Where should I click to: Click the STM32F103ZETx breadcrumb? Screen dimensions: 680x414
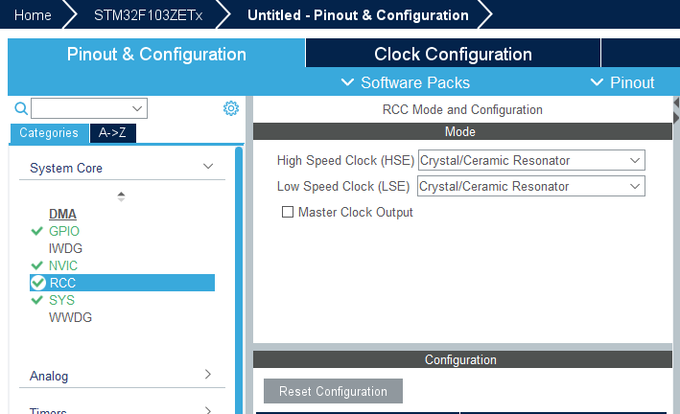tap(149, 15)
